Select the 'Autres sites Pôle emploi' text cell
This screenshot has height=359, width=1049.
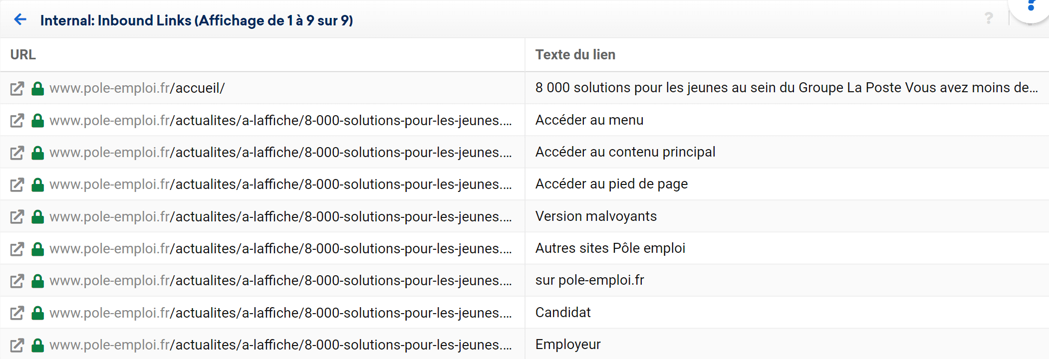point(610,248)
